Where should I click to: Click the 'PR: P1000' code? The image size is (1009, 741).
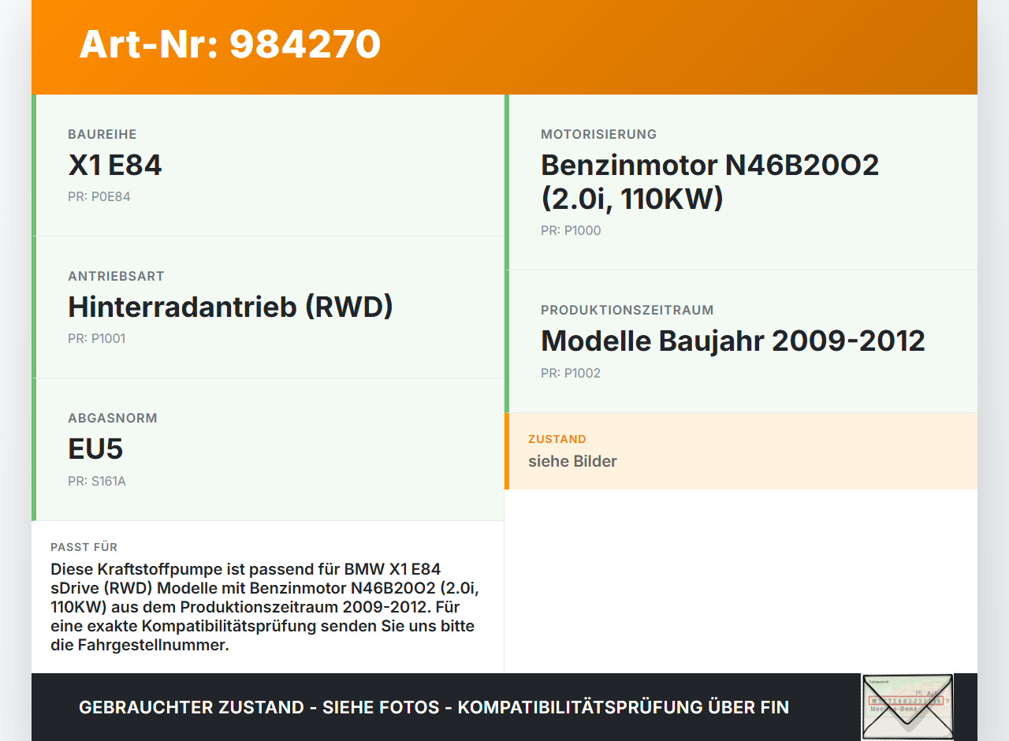click(x=571, y=231)
